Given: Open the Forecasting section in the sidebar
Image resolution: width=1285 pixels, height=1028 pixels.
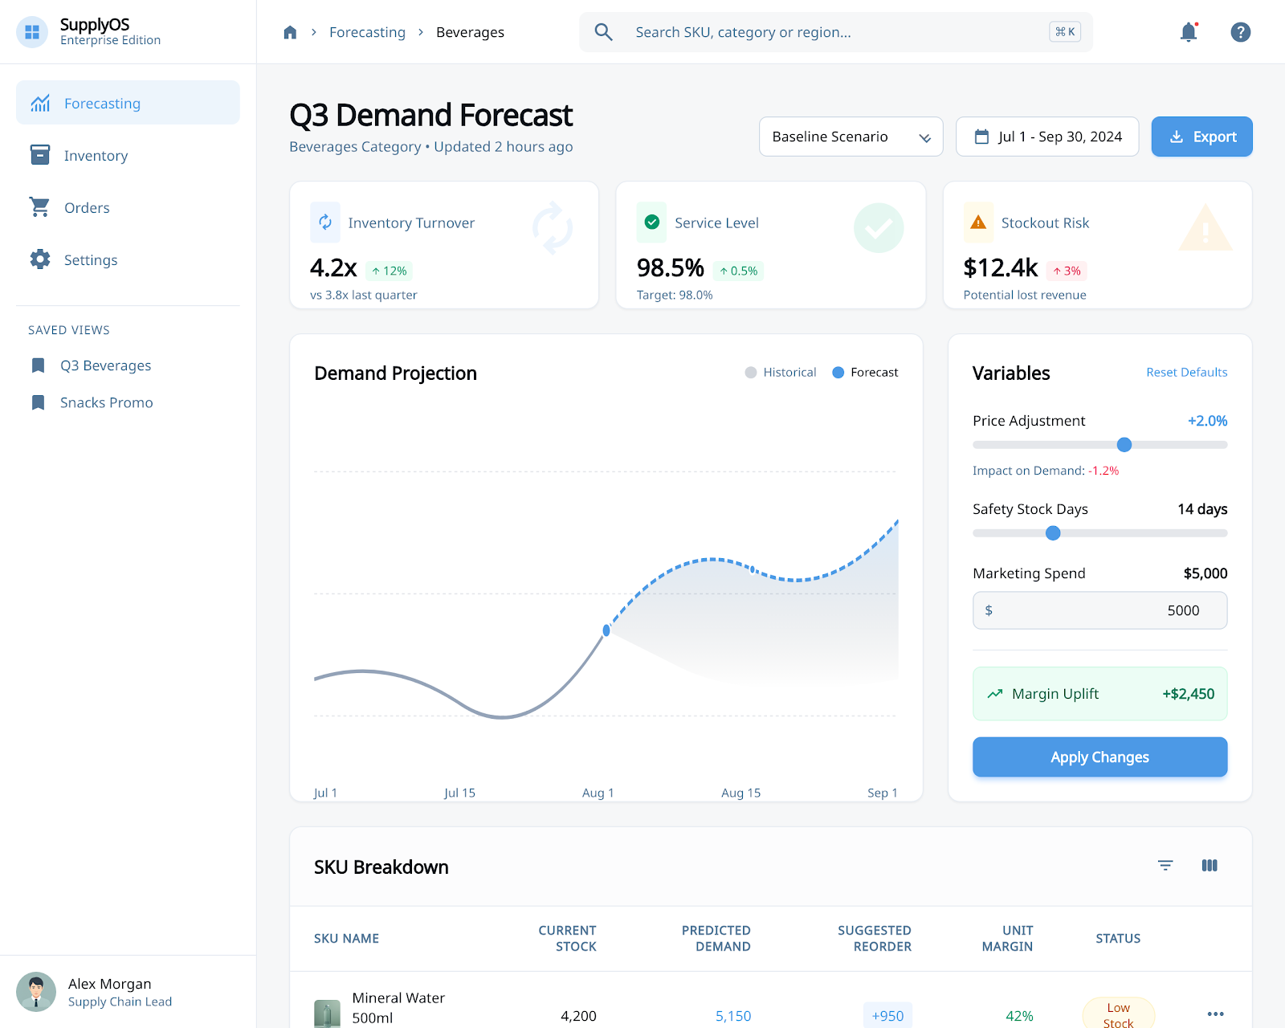Looking at the screenshot, I should pyautogui.click(x=102, y=103).
